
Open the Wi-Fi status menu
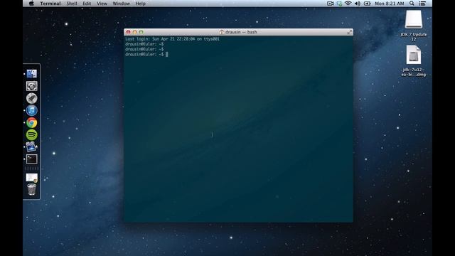348,4
